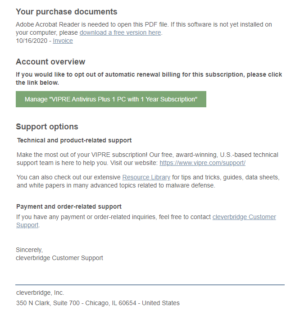300x311 pixels.
Task: Click "Technical and product-related support" subheading
Action: click(74, 140)
